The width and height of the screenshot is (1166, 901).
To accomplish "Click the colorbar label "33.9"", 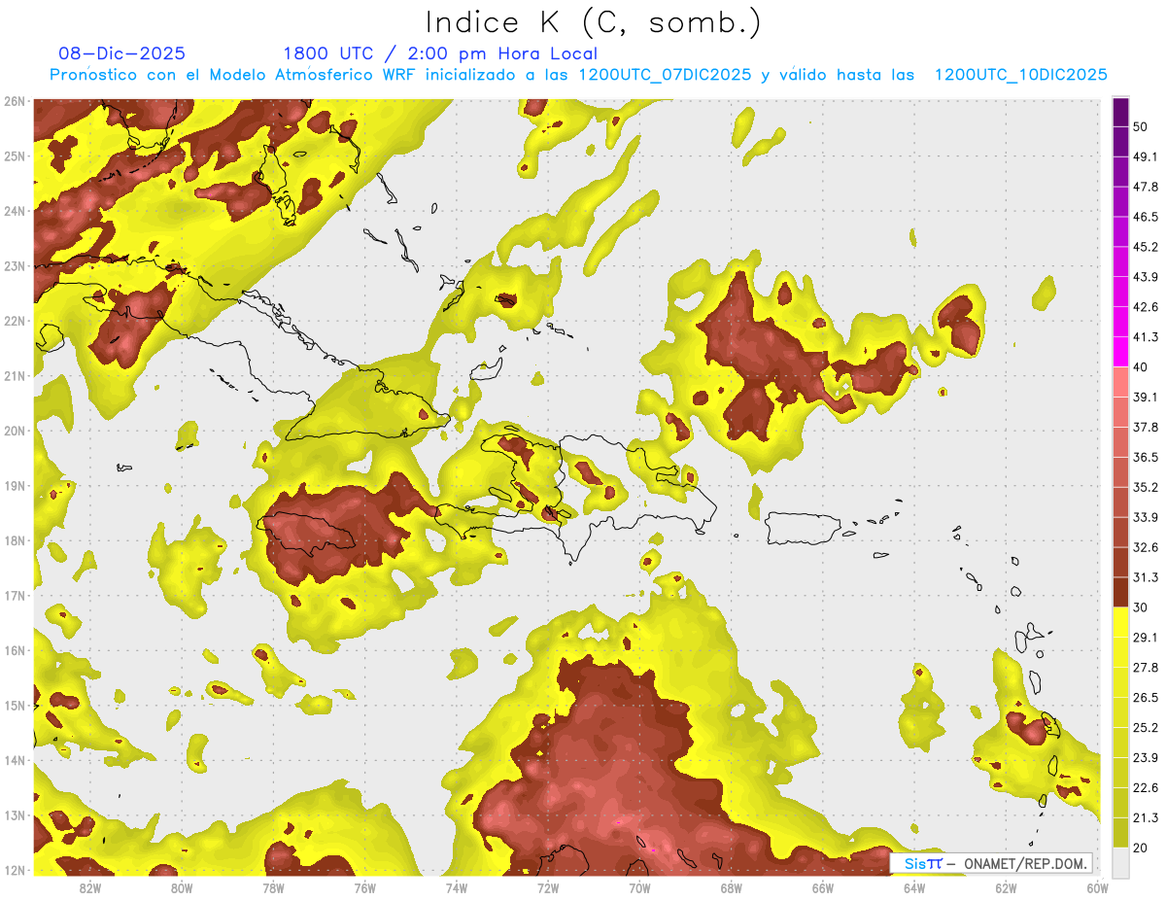I will pyautogui.click(x=1146, y=517).
